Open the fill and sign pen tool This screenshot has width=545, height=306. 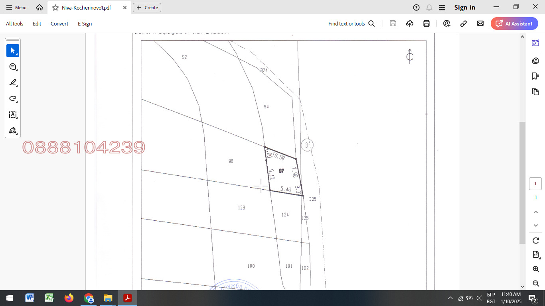click(13, 131)
